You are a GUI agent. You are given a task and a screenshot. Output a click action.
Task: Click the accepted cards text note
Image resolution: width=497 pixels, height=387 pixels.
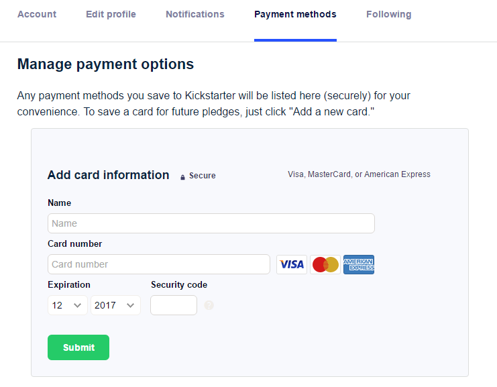pos(359,174)
